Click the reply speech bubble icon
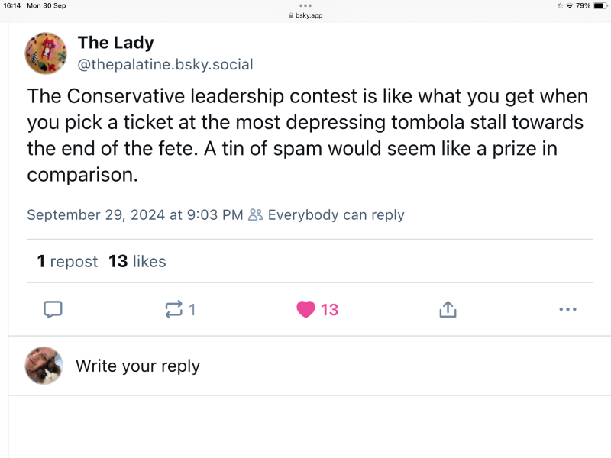This screenshot has height=458, width=611. [x=53, y=309]
